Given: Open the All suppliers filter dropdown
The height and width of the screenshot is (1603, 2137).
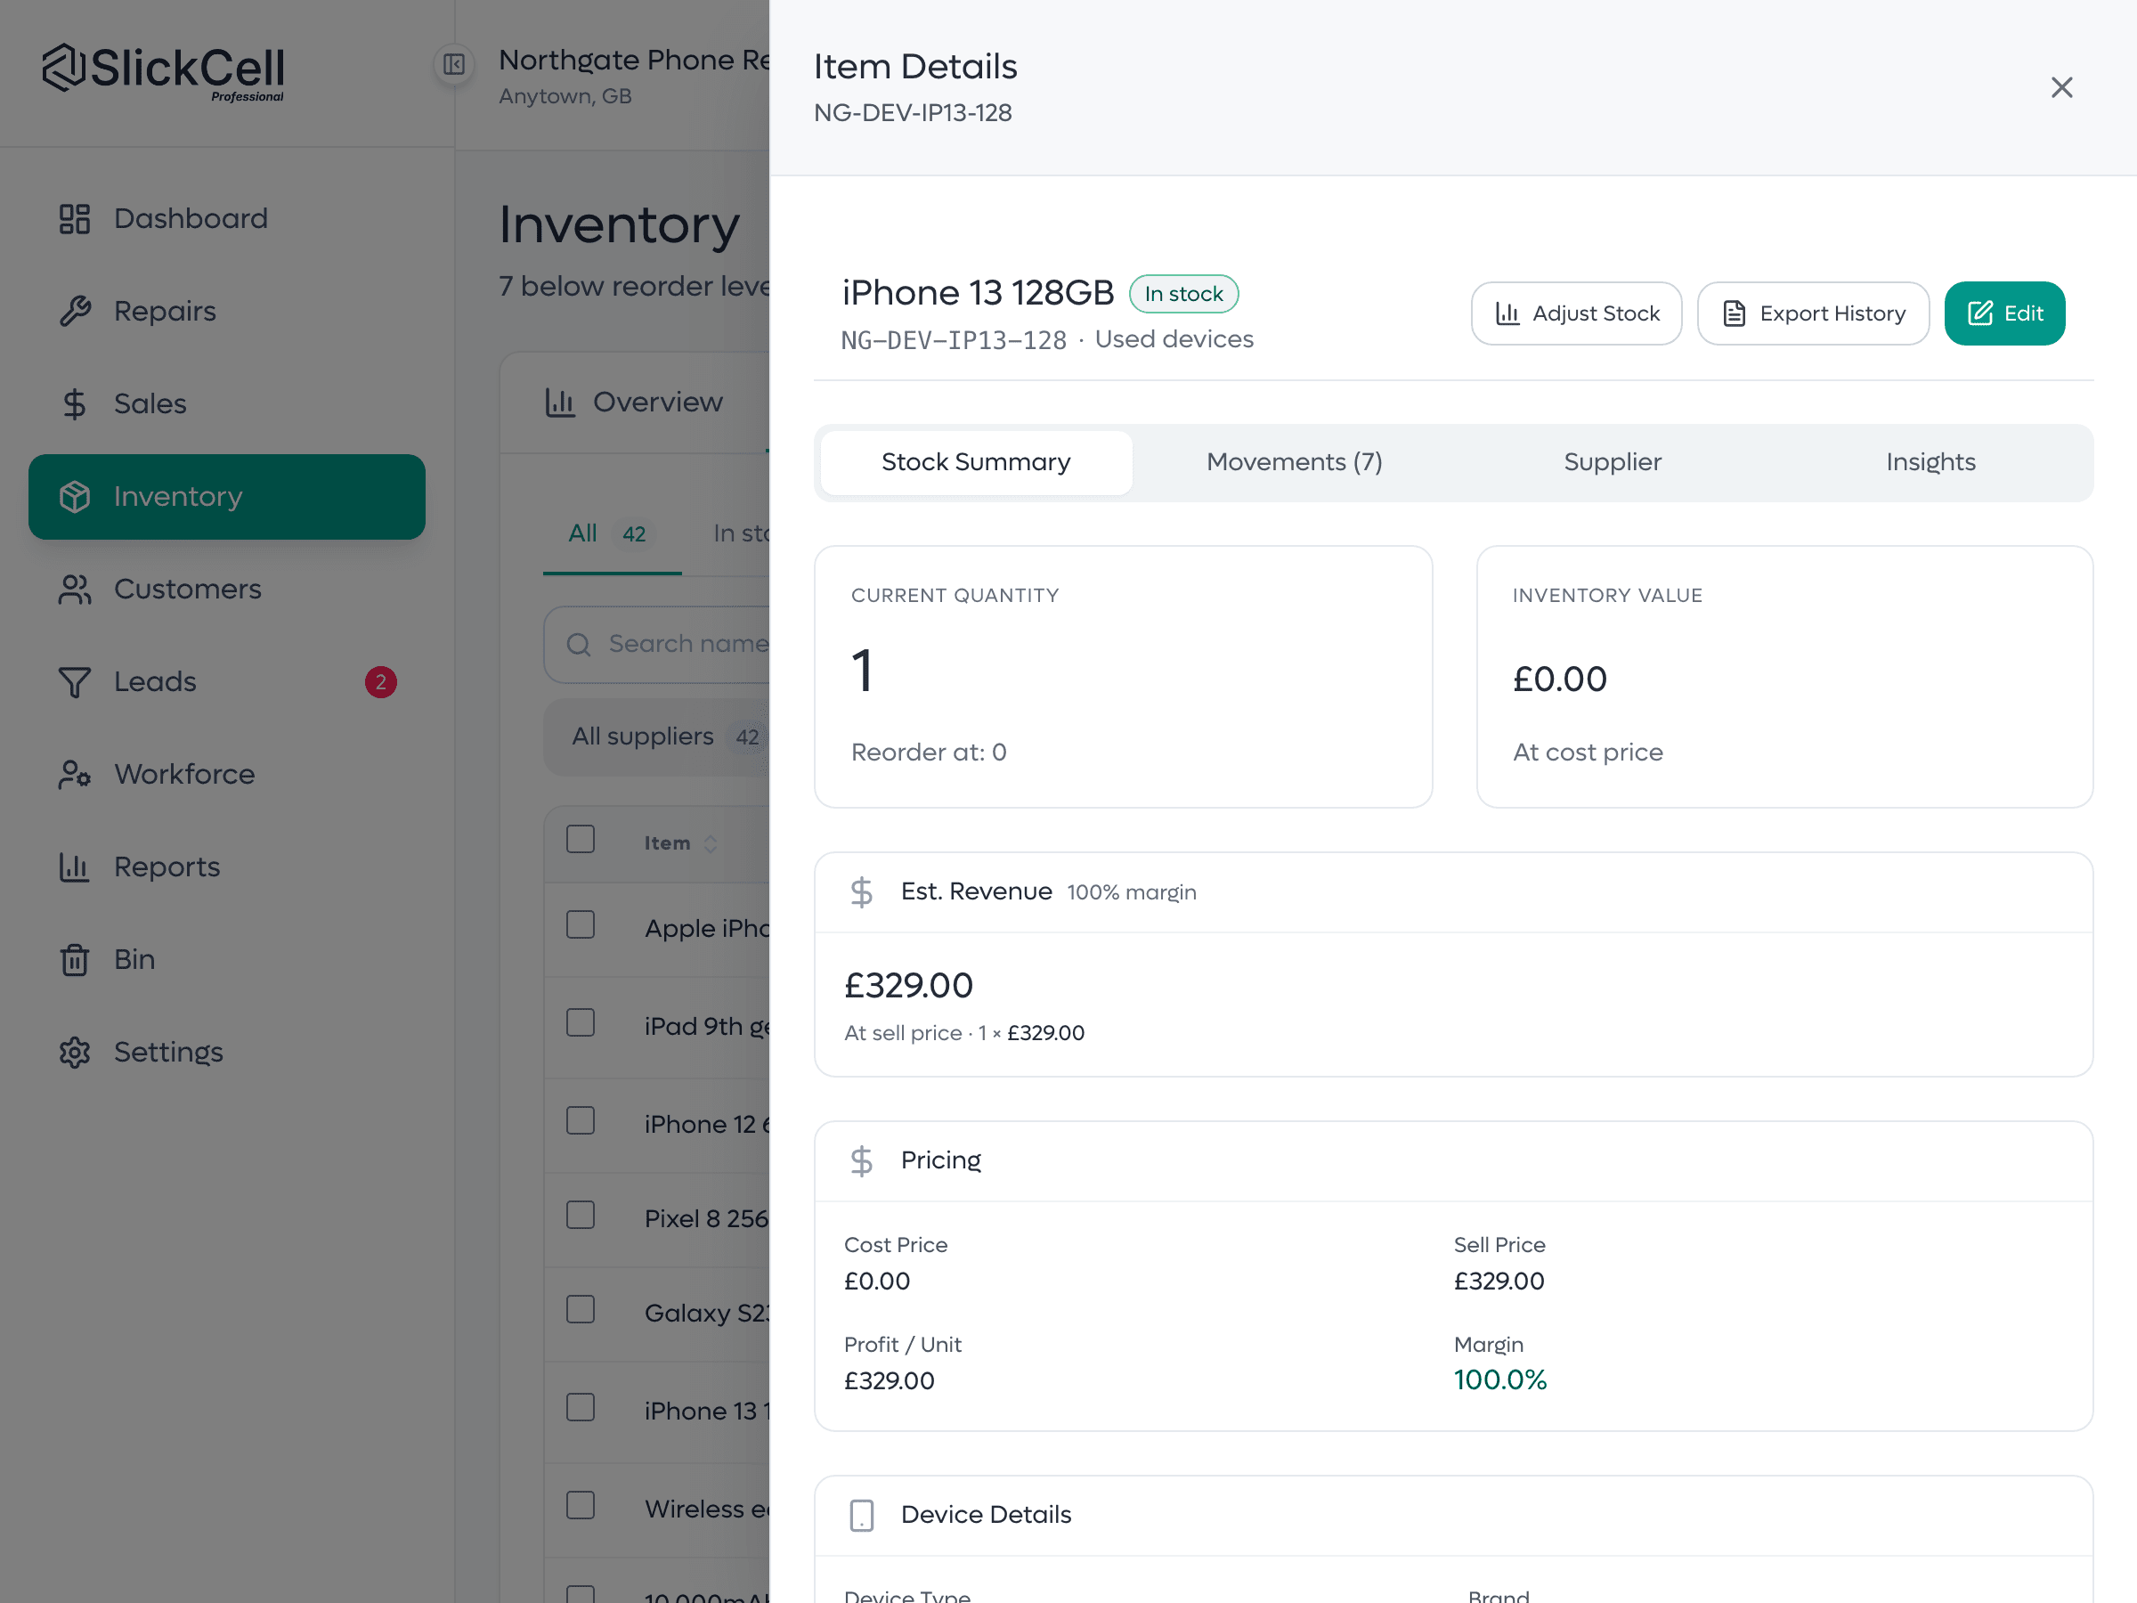Looking at the screenshot, I should [x=657, y=737].
